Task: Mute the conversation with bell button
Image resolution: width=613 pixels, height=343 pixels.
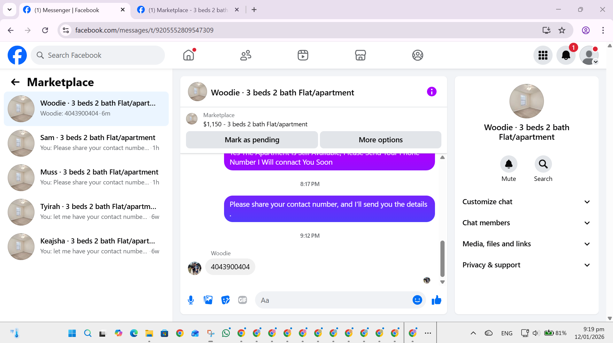Action: click(x=508, y=164)
